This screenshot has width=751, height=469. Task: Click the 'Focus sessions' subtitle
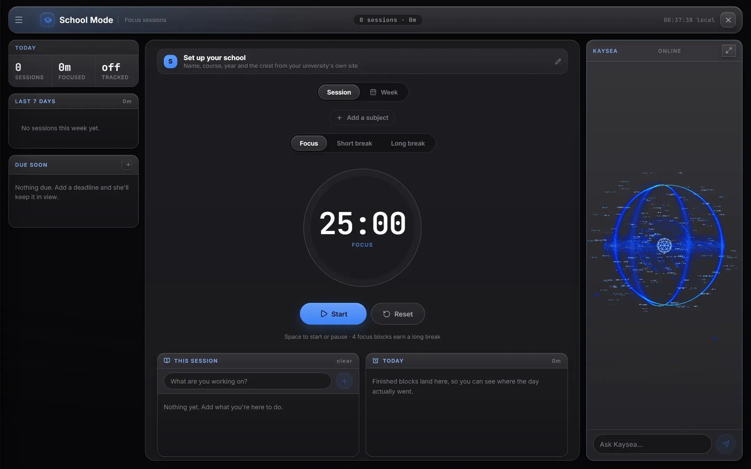pos(145,20)
